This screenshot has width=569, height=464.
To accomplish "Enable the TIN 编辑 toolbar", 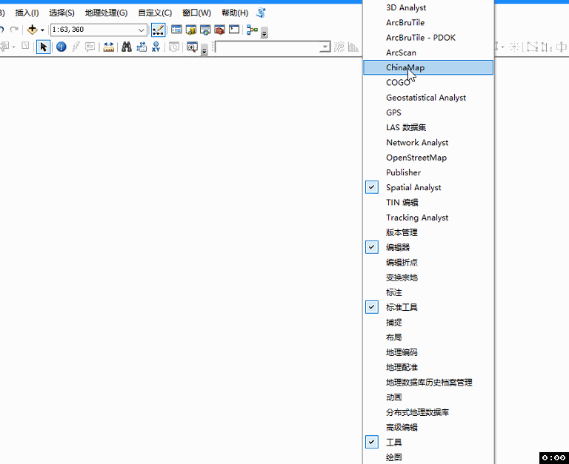I will (x=428, y=202).
